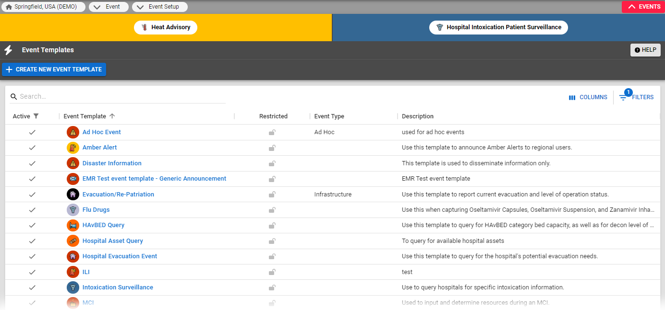This screenshot has height=310, width=665.
Task: Open the Springfield, USA (DEMO) home menu
Action: pyautogui.click(x=44, y=7)
